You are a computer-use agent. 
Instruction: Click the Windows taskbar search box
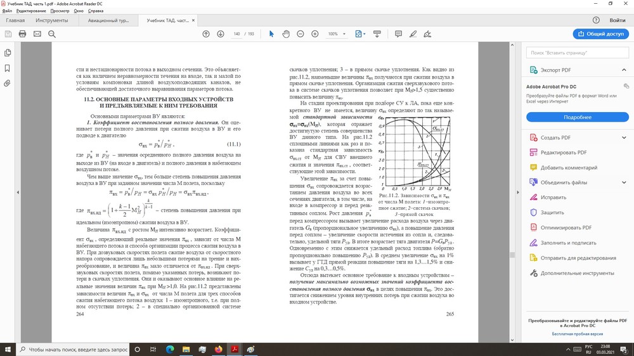tap(73, 350)
